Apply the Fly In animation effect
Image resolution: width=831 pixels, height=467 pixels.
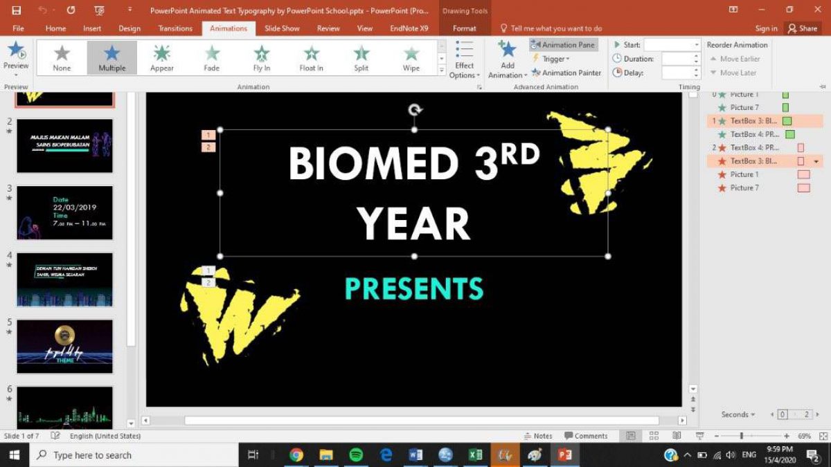(x=261, y=58)
